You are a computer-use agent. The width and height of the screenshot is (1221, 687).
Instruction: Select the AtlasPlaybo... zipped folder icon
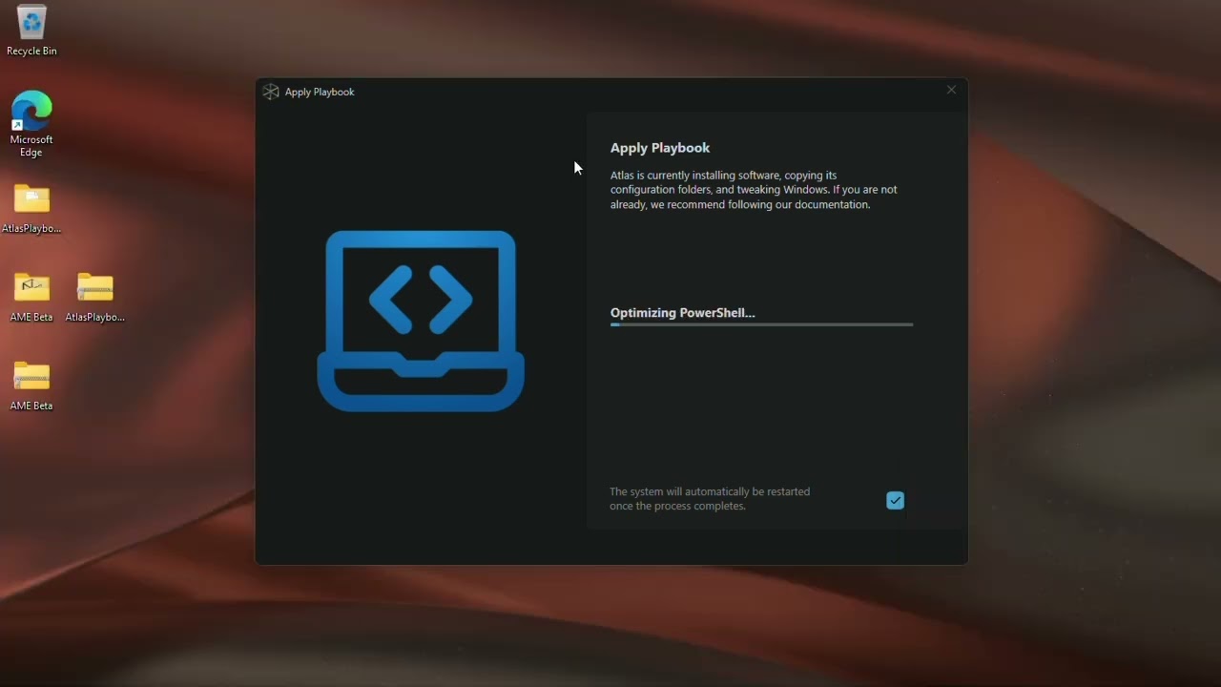[95, 298]
